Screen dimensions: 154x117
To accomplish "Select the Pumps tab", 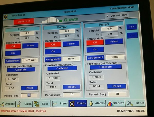I will (x=78, y=104).
